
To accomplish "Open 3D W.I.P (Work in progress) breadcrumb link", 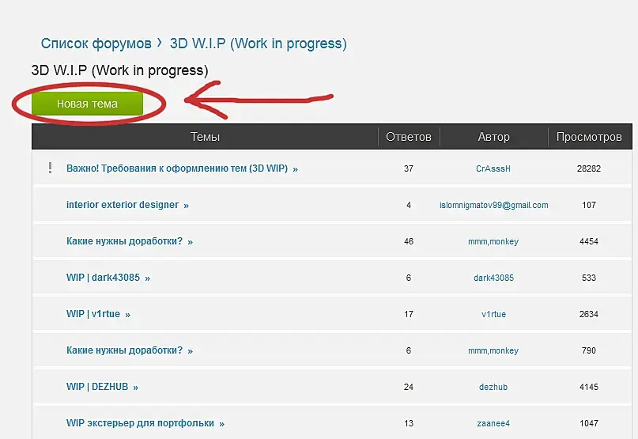I will 258,44.
